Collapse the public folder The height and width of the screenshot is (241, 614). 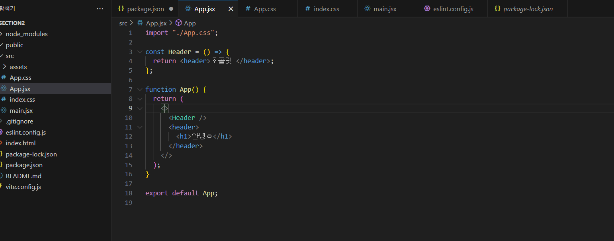(x=15, y=45)
